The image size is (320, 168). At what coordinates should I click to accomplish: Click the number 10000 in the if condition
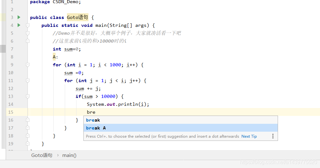click(108, 96)
